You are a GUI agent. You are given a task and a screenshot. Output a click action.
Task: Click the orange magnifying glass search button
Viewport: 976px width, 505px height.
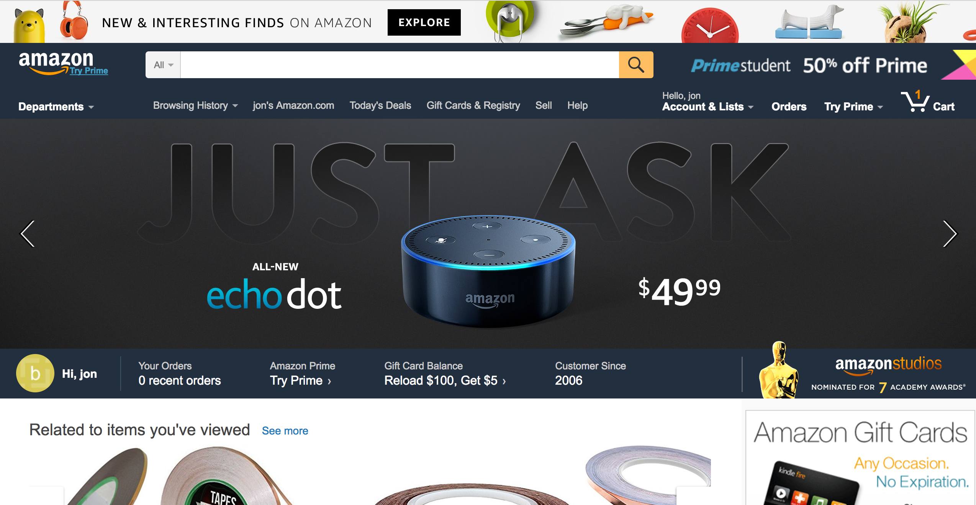pyautogui.click(x=636, y=65)
